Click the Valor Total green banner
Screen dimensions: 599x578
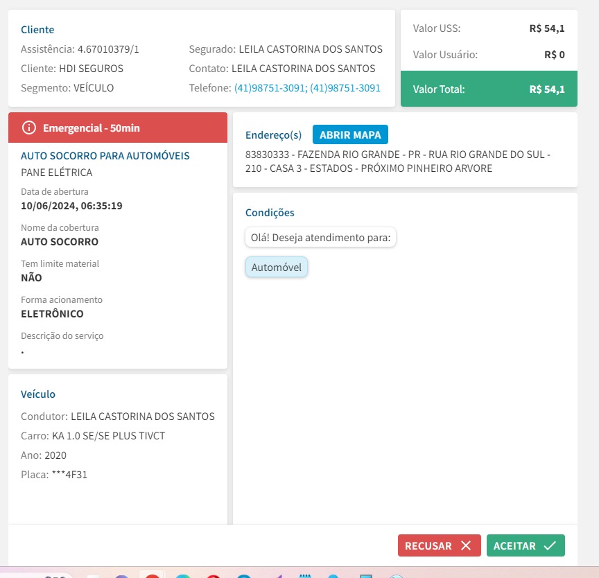point(489,89)
